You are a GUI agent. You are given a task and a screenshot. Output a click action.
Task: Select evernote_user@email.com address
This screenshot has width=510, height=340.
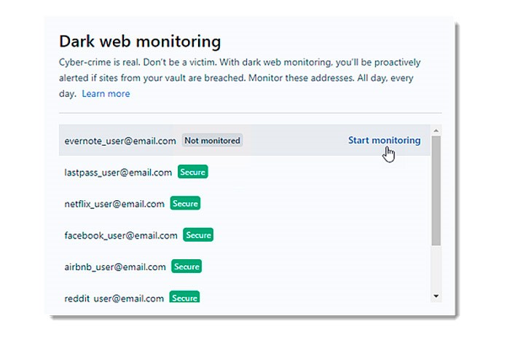point(120,141)
